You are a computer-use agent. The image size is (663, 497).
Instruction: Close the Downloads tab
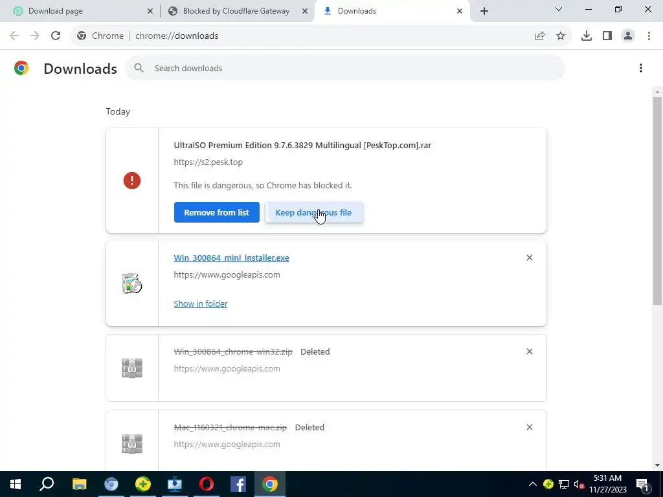pyautogui.click(x=460, y=12)
